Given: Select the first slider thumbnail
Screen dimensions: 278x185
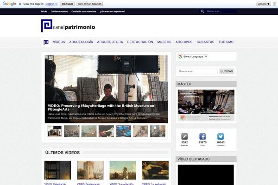Looking at the screenshot, I should click(x=54, y=131).
